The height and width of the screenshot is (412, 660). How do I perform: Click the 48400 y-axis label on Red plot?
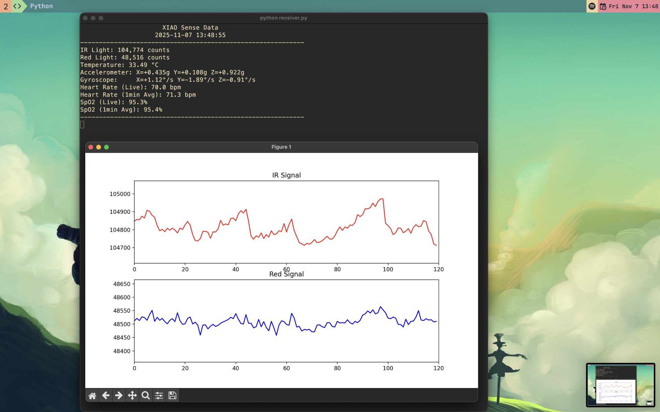(x=122, y=351)
